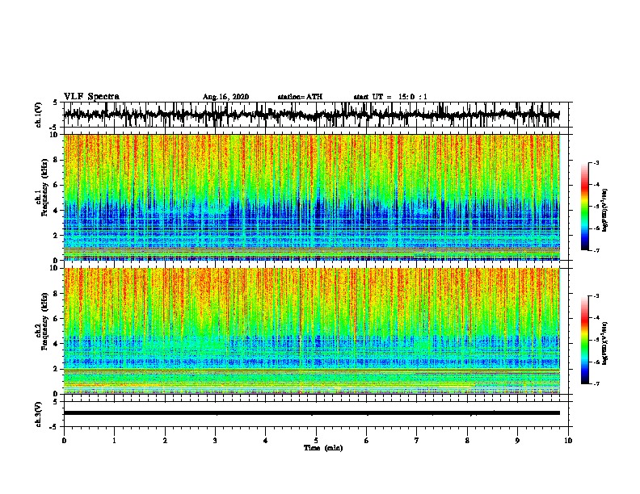Click the 'start UT = 15:0 :1' text
This screenshot has height=494, width=640.
pyautogui.click(x=390, y=97)
